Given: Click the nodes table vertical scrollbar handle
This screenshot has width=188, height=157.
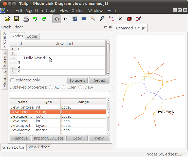Looking at the screenshot, I should (108, 48).
